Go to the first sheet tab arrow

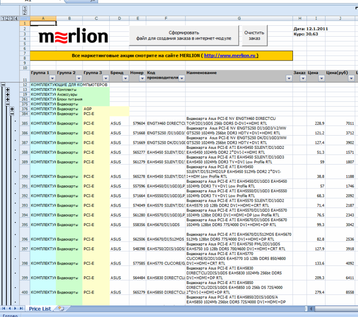click(4, 308)
